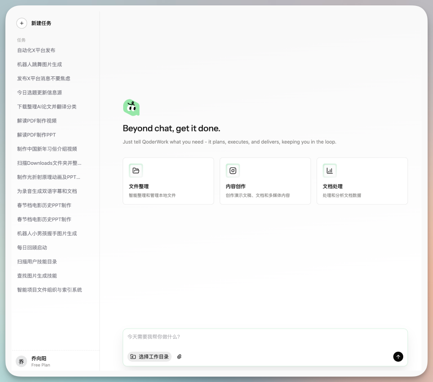Click the 新建任务 label
Image resolution: width=433 pixels, height=382 pixels.
(41, 23)
